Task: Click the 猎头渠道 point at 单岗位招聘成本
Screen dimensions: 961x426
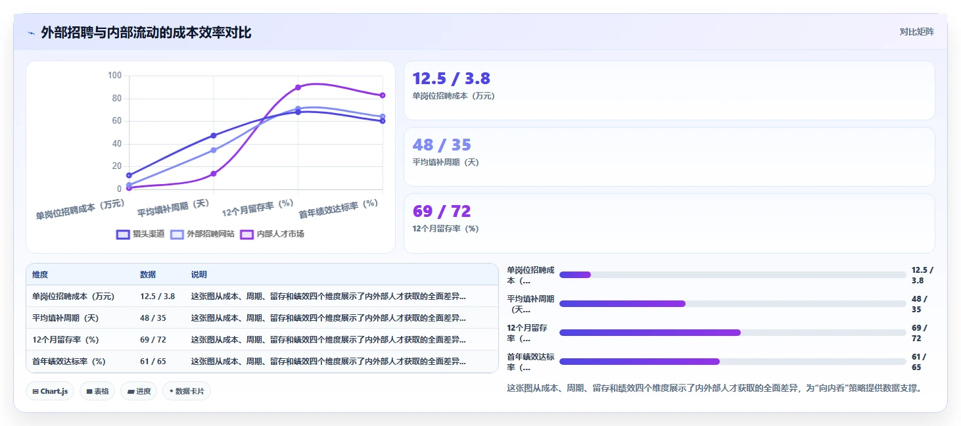Action: click(x=129, y=175)
